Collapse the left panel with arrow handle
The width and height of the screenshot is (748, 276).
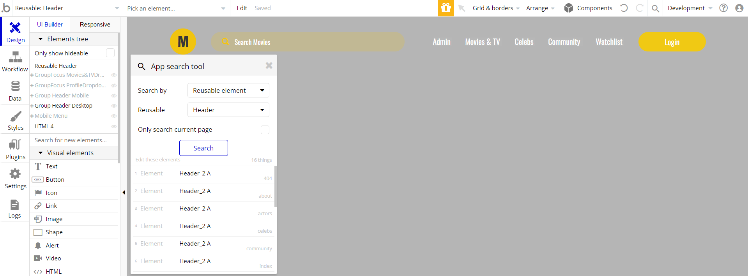[124, 192]
